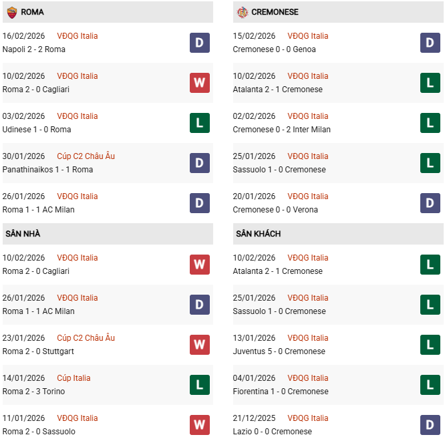Click the W badge for Roma 2-0 Cagliari in the Roma form list
The image size is (445, 443).
[x=199, y=83]
